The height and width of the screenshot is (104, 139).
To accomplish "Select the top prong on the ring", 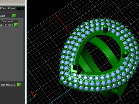I will pos(105,29).
